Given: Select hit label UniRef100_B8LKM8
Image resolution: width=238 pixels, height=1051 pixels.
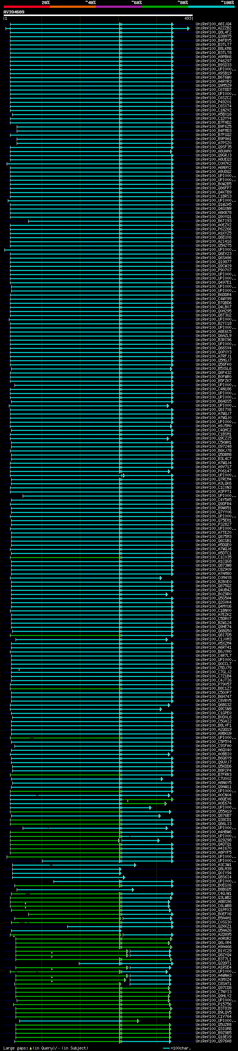Looking at the screenshot, I should 213,48.
